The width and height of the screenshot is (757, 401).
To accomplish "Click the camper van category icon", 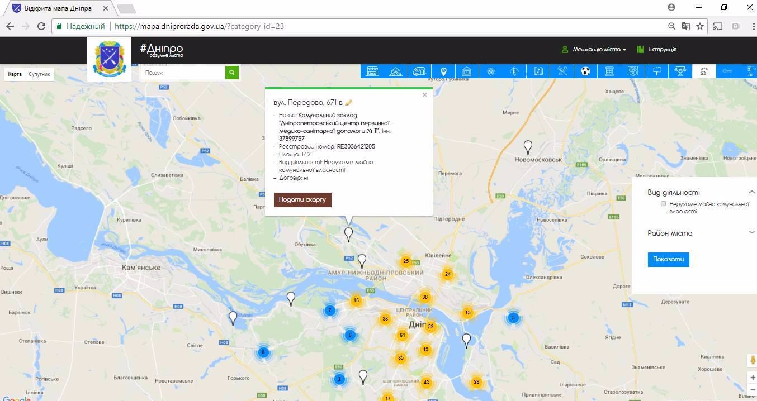I will [419, 71].
